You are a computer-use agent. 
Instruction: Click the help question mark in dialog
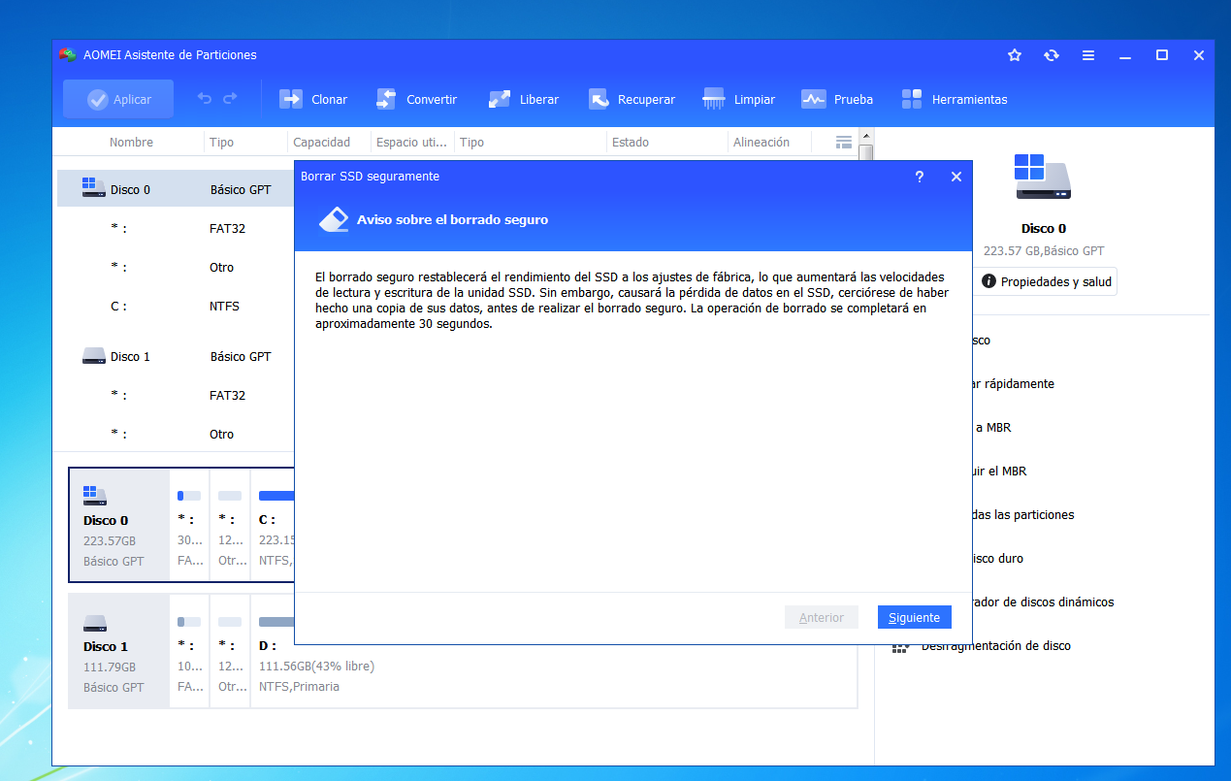point(920,177)
